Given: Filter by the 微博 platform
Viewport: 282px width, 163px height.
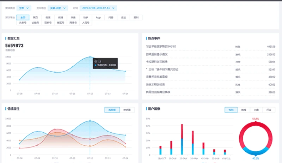Looking at the screenshot, I should 60,17.
